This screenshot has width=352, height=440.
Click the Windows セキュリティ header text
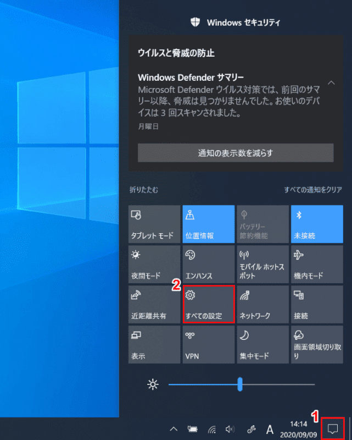pyautogui.click(x=243, y=23)
